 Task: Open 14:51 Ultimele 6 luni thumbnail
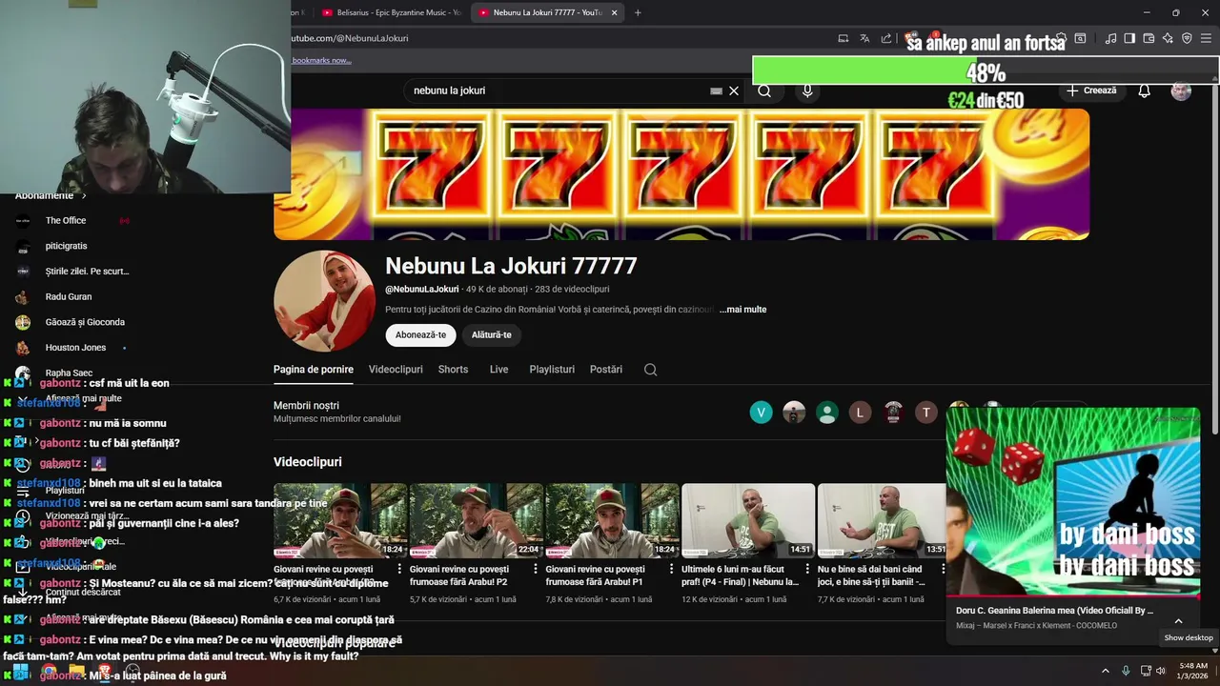coord(748,520)
